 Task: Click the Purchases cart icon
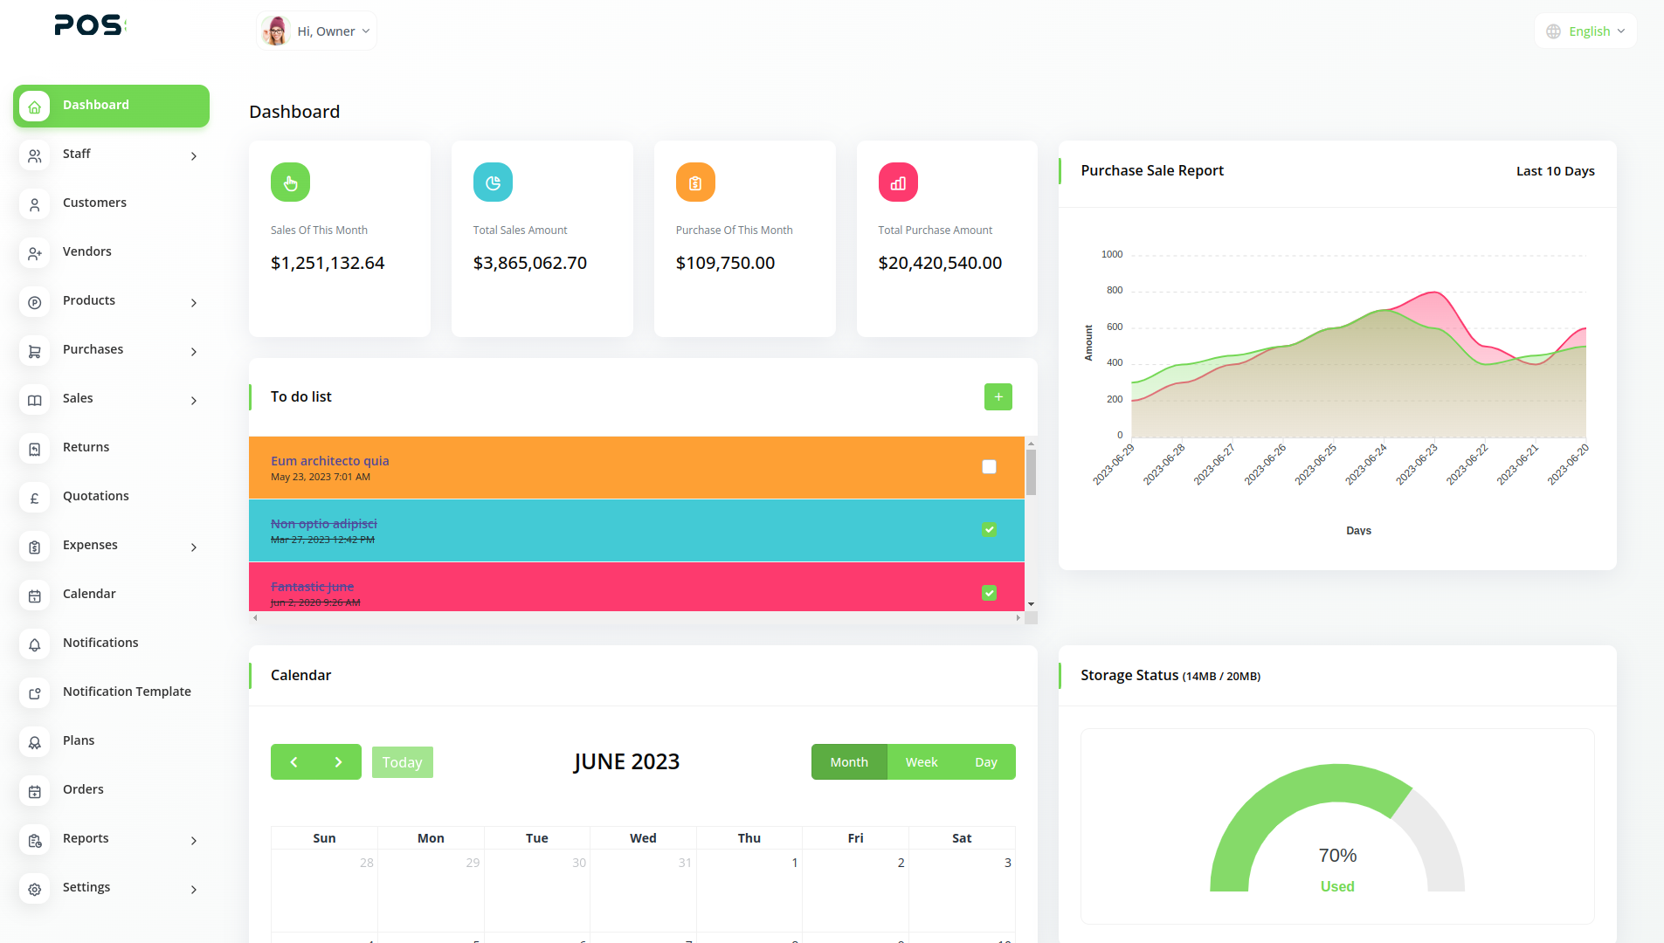point(35,351)
